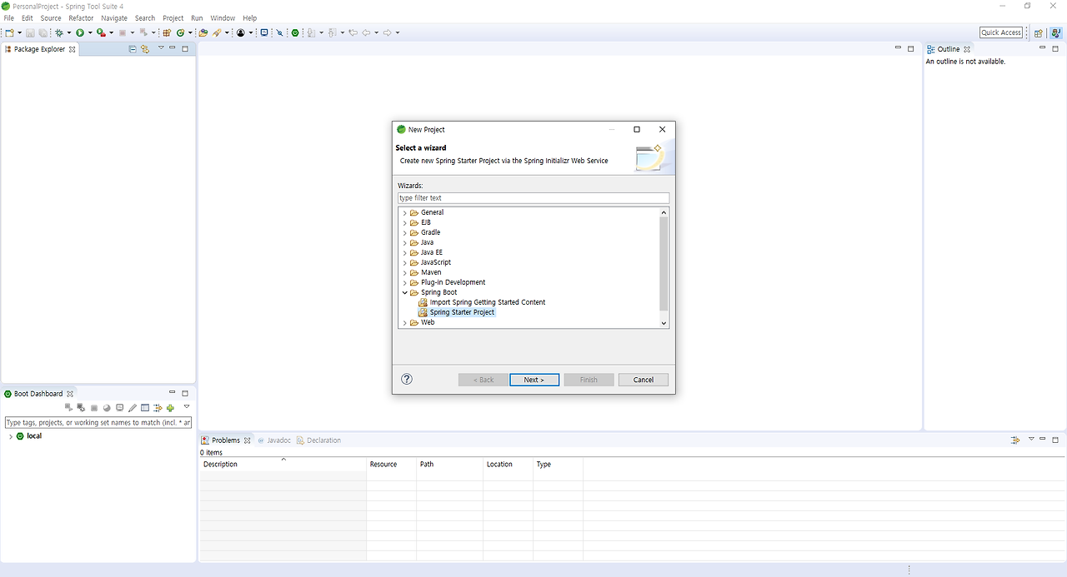1067x577 pixels.
Task: Click the green Run icon in toolbar
Action: pos(80,32)
